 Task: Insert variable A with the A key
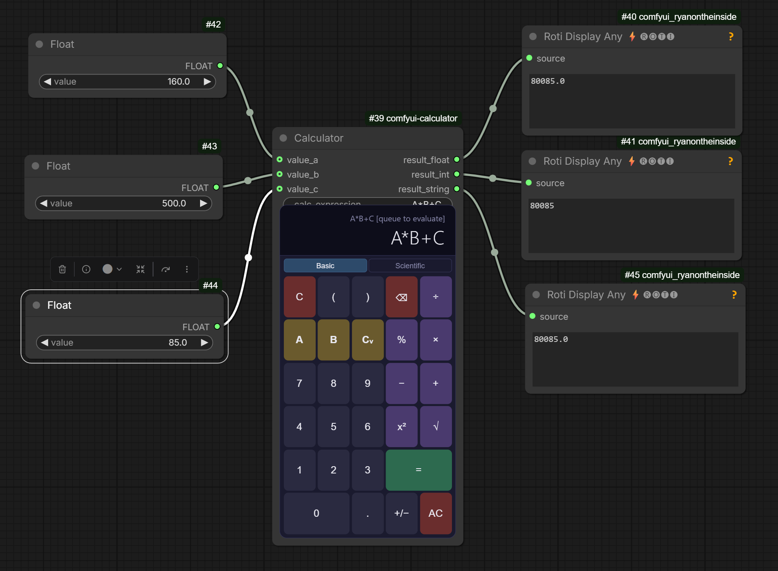click(x=299, y=340)
